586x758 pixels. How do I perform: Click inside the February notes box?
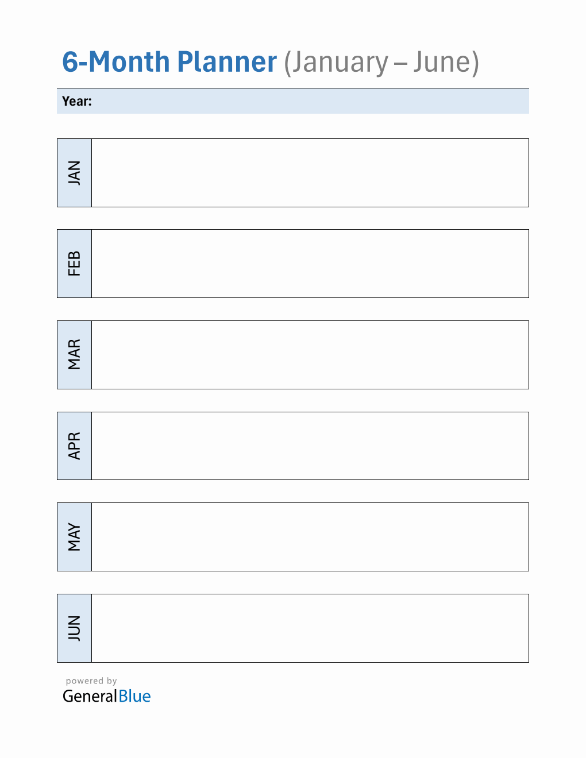[310, 264]
